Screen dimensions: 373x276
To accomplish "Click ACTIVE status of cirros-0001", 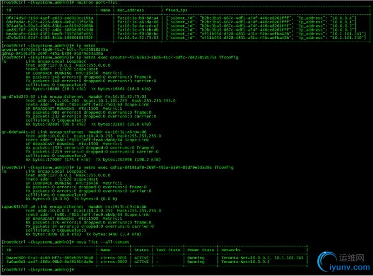I will [x=141, y=258].
